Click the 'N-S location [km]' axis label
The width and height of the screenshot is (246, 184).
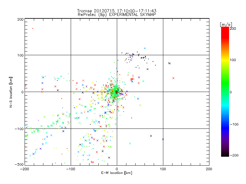point(11,92)
